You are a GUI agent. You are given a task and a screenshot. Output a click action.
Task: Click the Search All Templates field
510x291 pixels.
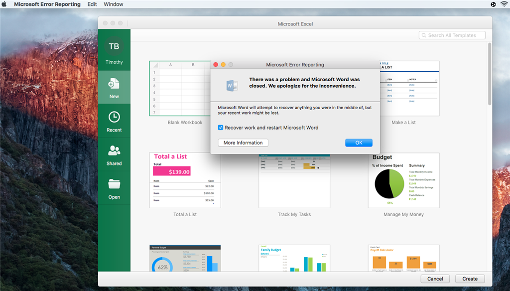(x=452, y=35)
